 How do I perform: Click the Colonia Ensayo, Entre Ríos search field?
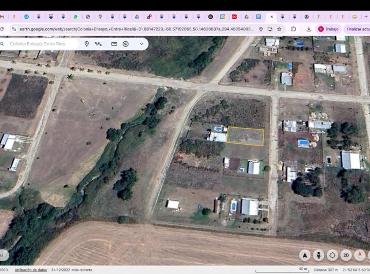point(38,44)
